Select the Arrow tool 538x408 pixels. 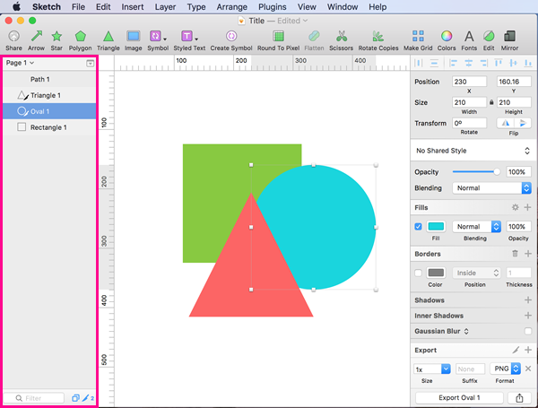[37, 40]
